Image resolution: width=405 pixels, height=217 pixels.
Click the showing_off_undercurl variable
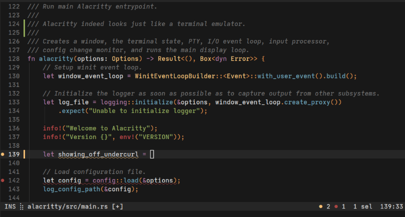click(98, 154)
